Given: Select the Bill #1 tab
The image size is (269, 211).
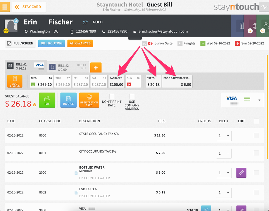Looking at the screenshot, I should (x=25, y=66).
